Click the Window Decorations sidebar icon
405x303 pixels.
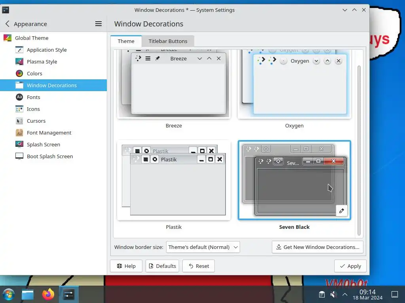coord(19,85)
